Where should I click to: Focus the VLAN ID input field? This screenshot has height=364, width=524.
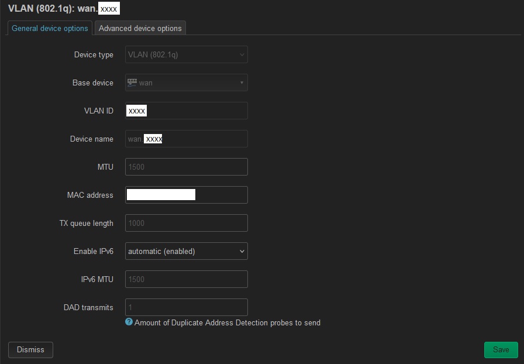[x=186, y=111]
